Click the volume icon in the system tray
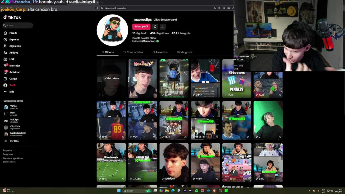 pos(332,191)
